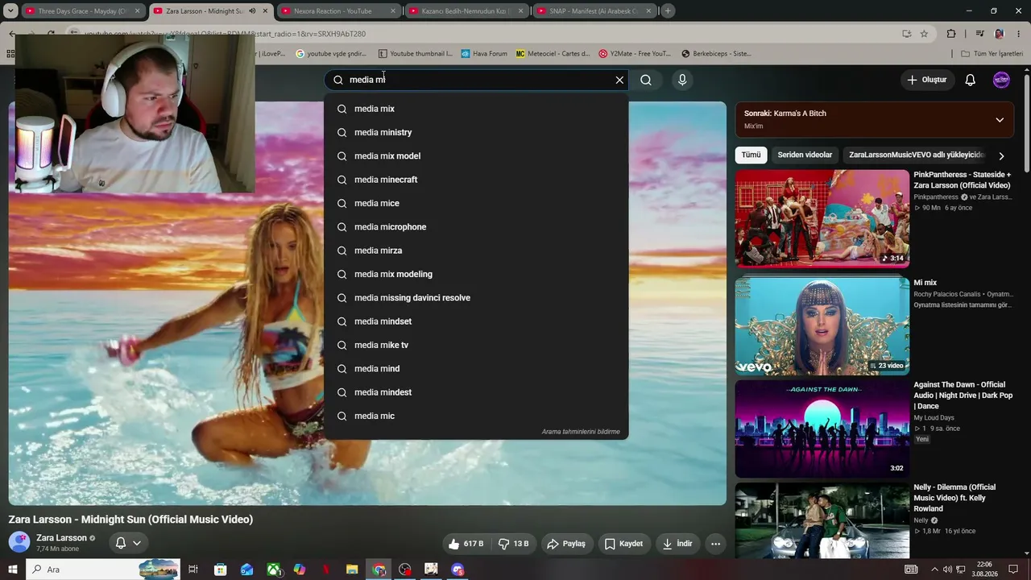Report search predictions via 'Arama tahminlerini bildirme'
Viewport: 1031px width, 580px height.
click(581, 432)
